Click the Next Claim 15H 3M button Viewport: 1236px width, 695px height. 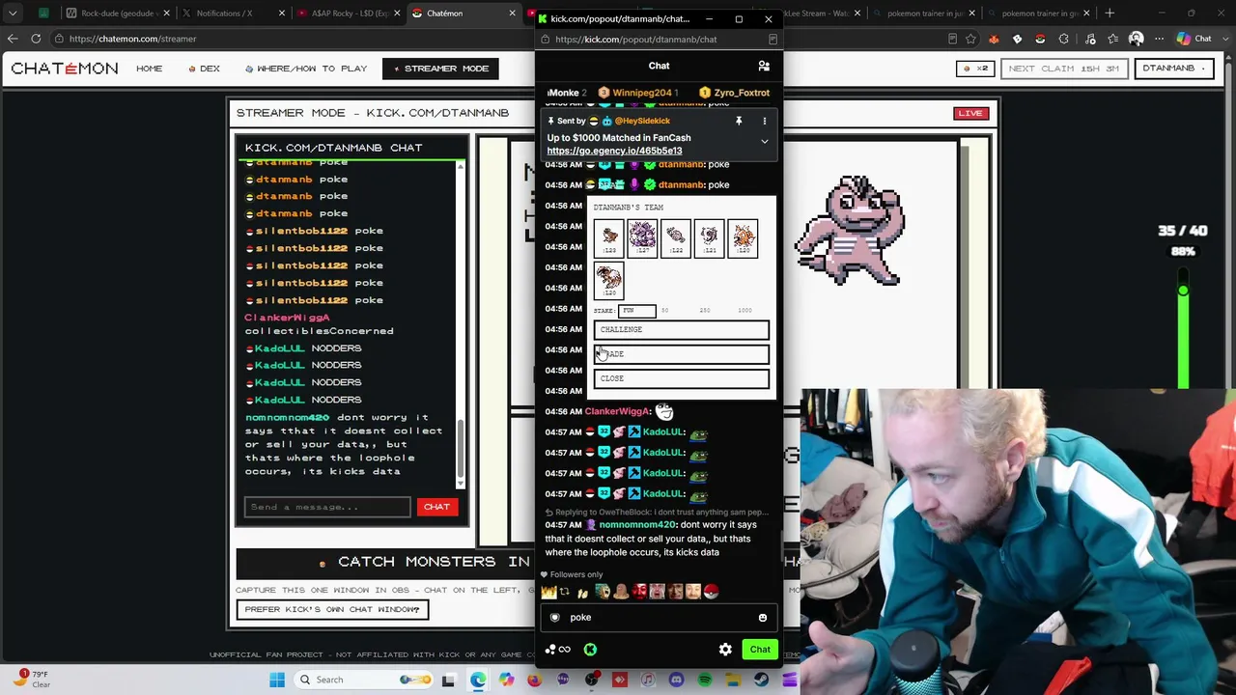tap(1064, 69)
